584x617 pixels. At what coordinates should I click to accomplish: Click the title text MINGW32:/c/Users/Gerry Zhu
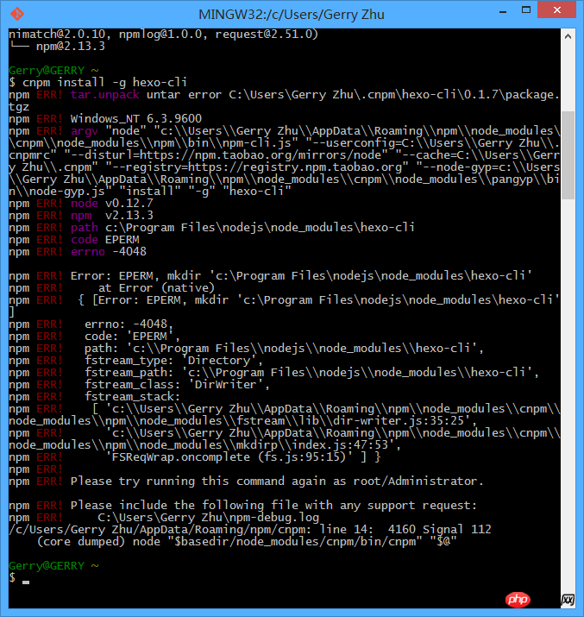[x=292, y=15]
